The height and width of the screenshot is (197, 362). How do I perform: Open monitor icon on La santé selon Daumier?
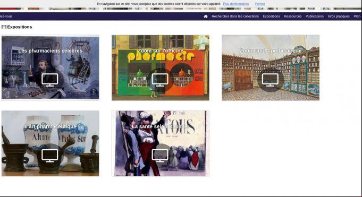click(160, 156)
